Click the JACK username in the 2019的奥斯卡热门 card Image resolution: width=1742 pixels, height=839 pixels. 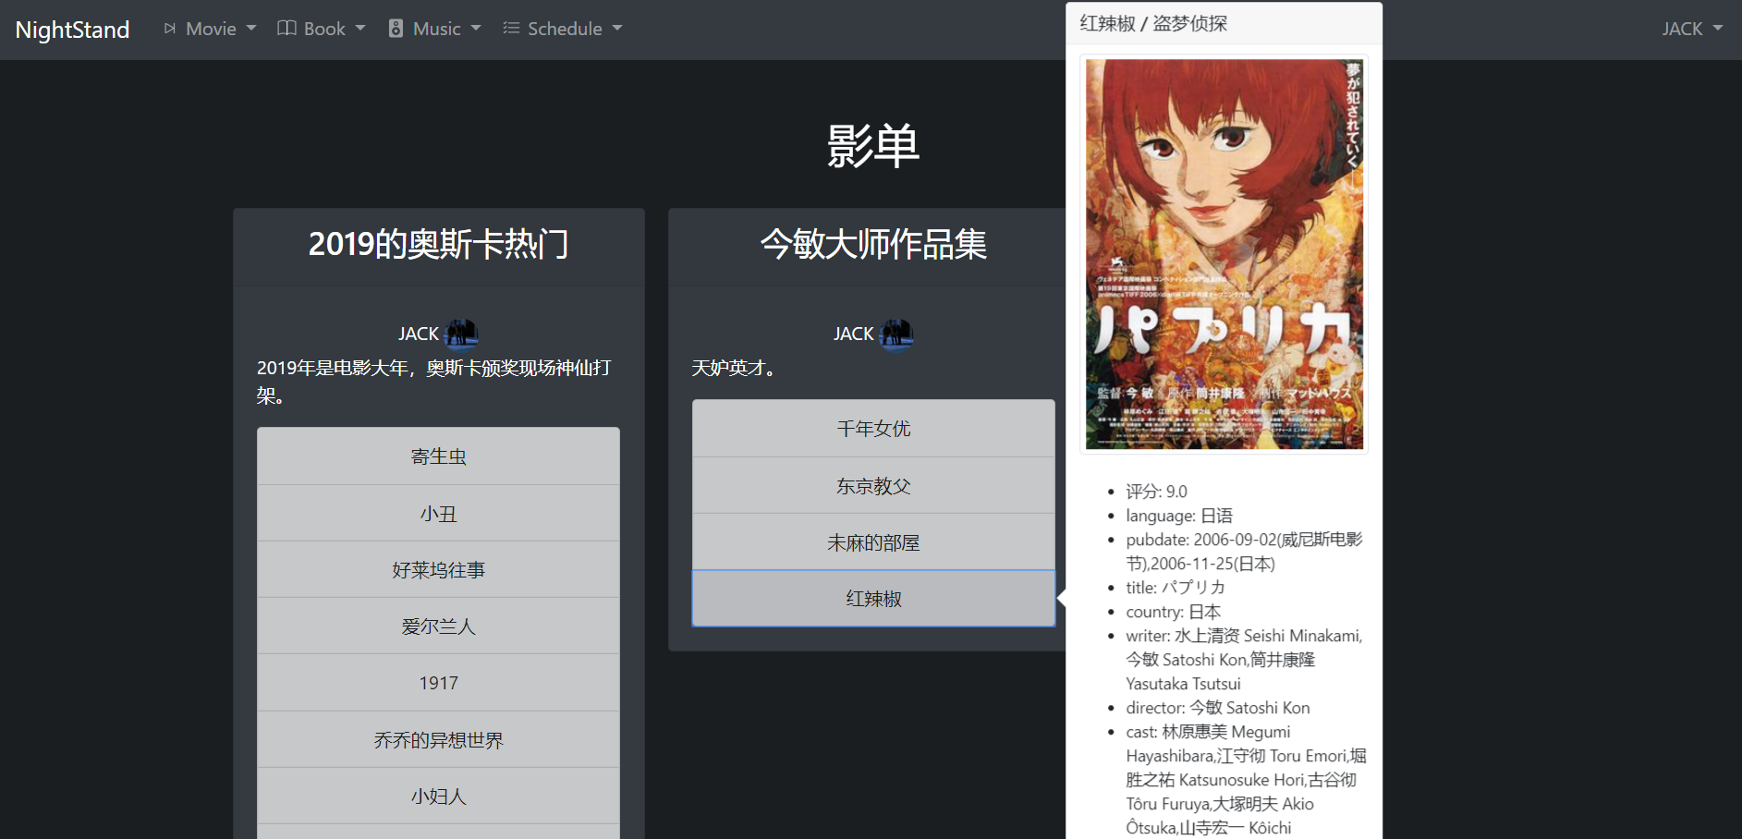(x=419, y=334)
